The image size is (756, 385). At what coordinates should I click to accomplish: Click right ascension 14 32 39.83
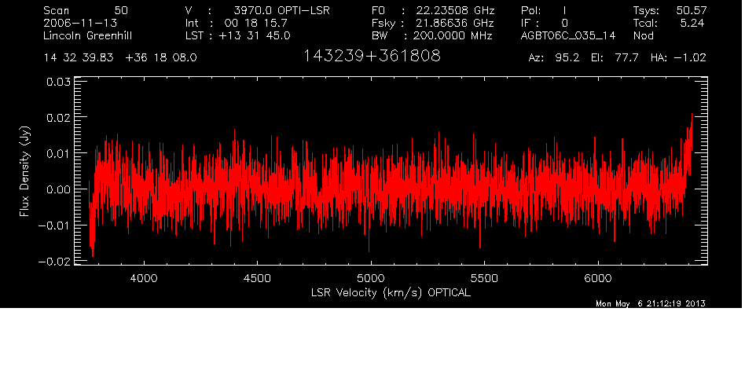pyautogui.click(x=79, y=58)
